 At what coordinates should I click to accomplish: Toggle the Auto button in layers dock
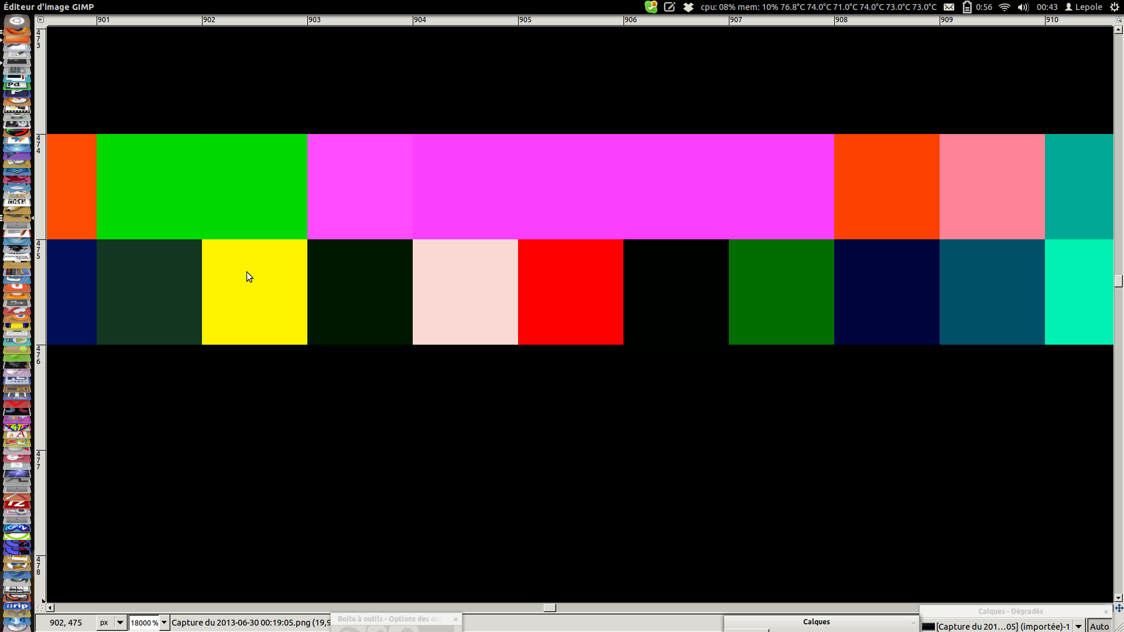pyautogui.click(x=1099, y=626)
